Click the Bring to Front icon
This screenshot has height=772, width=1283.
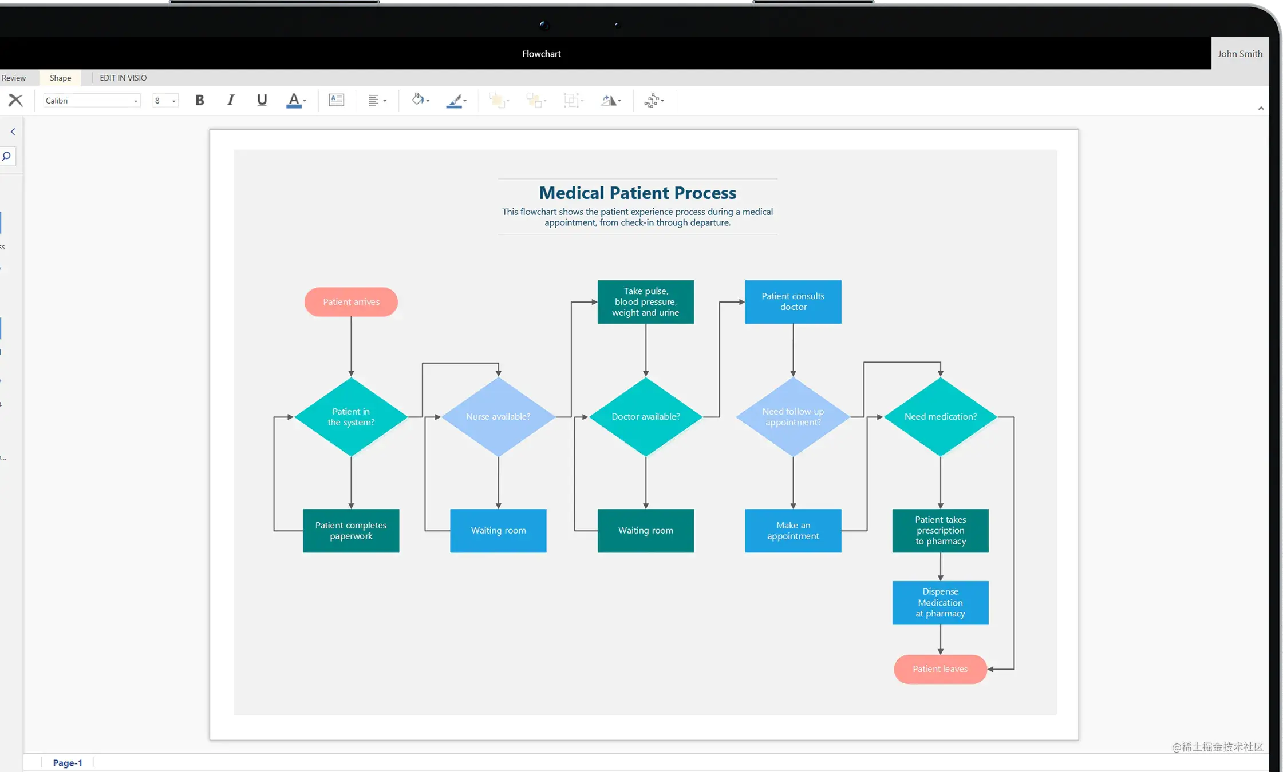[497, 101]
